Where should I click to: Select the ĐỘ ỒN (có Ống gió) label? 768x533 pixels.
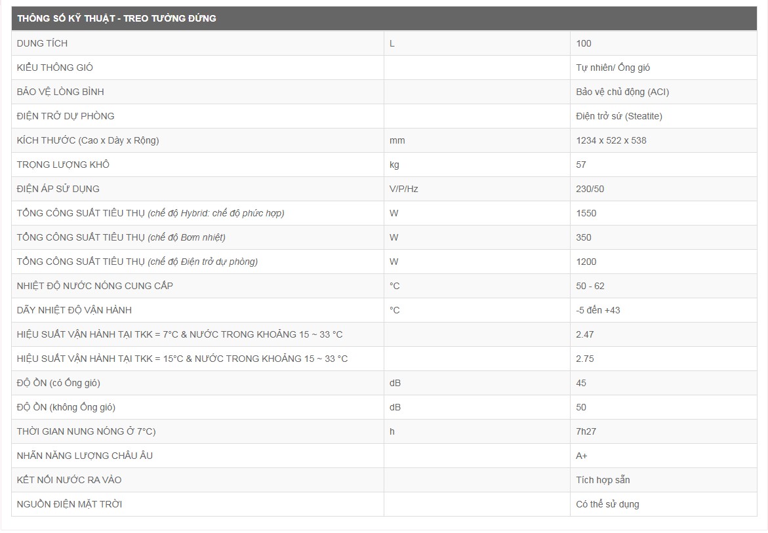[58, 383]
